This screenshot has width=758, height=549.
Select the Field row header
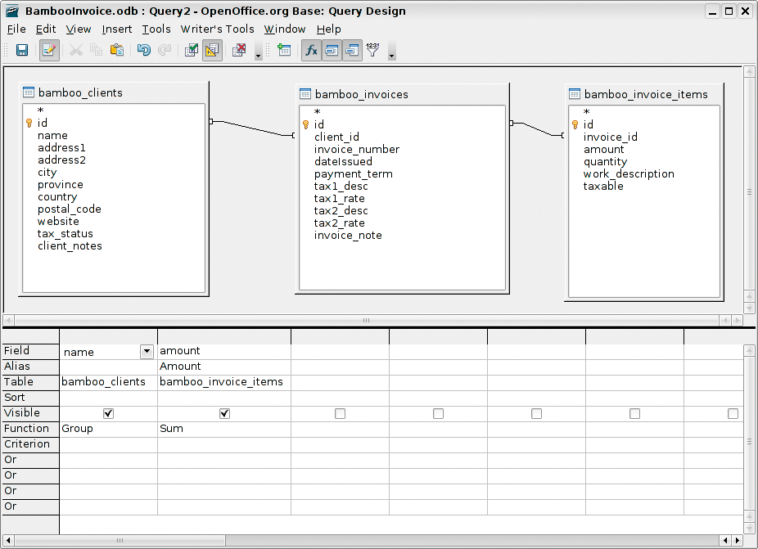(x=30, y=351)
